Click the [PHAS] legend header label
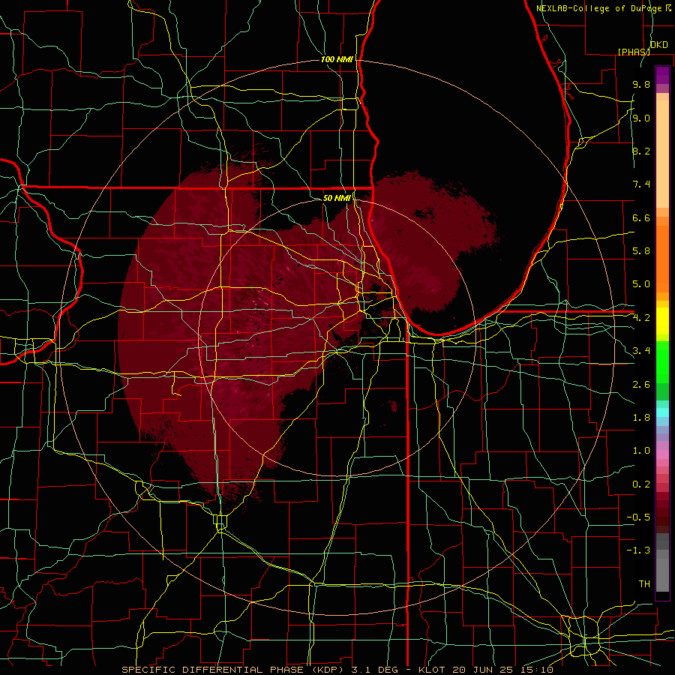Image resolution: width=675 pixels, height=675 pixels. coord(634,52)
